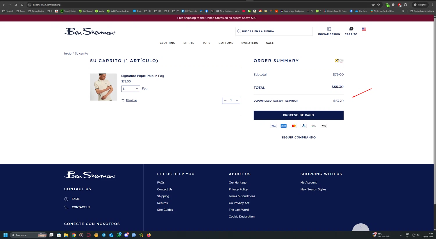Open the Iniciar Sesión account icon
436x239 pixels.
pyautogui.click(x=329, y=29)
